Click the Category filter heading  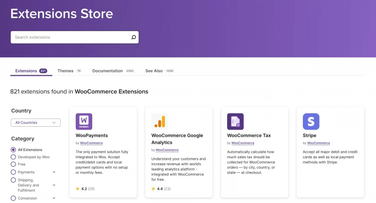coord(23,139)
